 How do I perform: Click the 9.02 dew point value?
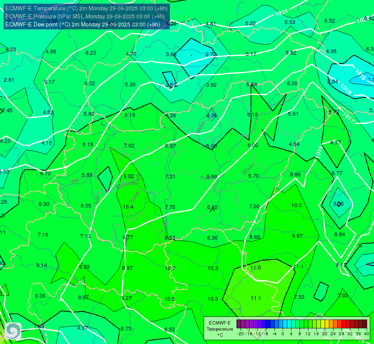pyautogui.click(x=129, y=176)
